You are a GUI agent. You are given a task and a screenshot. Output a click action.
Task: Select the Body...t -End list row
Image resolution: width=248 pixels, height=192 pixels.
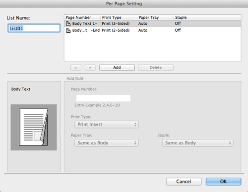click(153, 30)
